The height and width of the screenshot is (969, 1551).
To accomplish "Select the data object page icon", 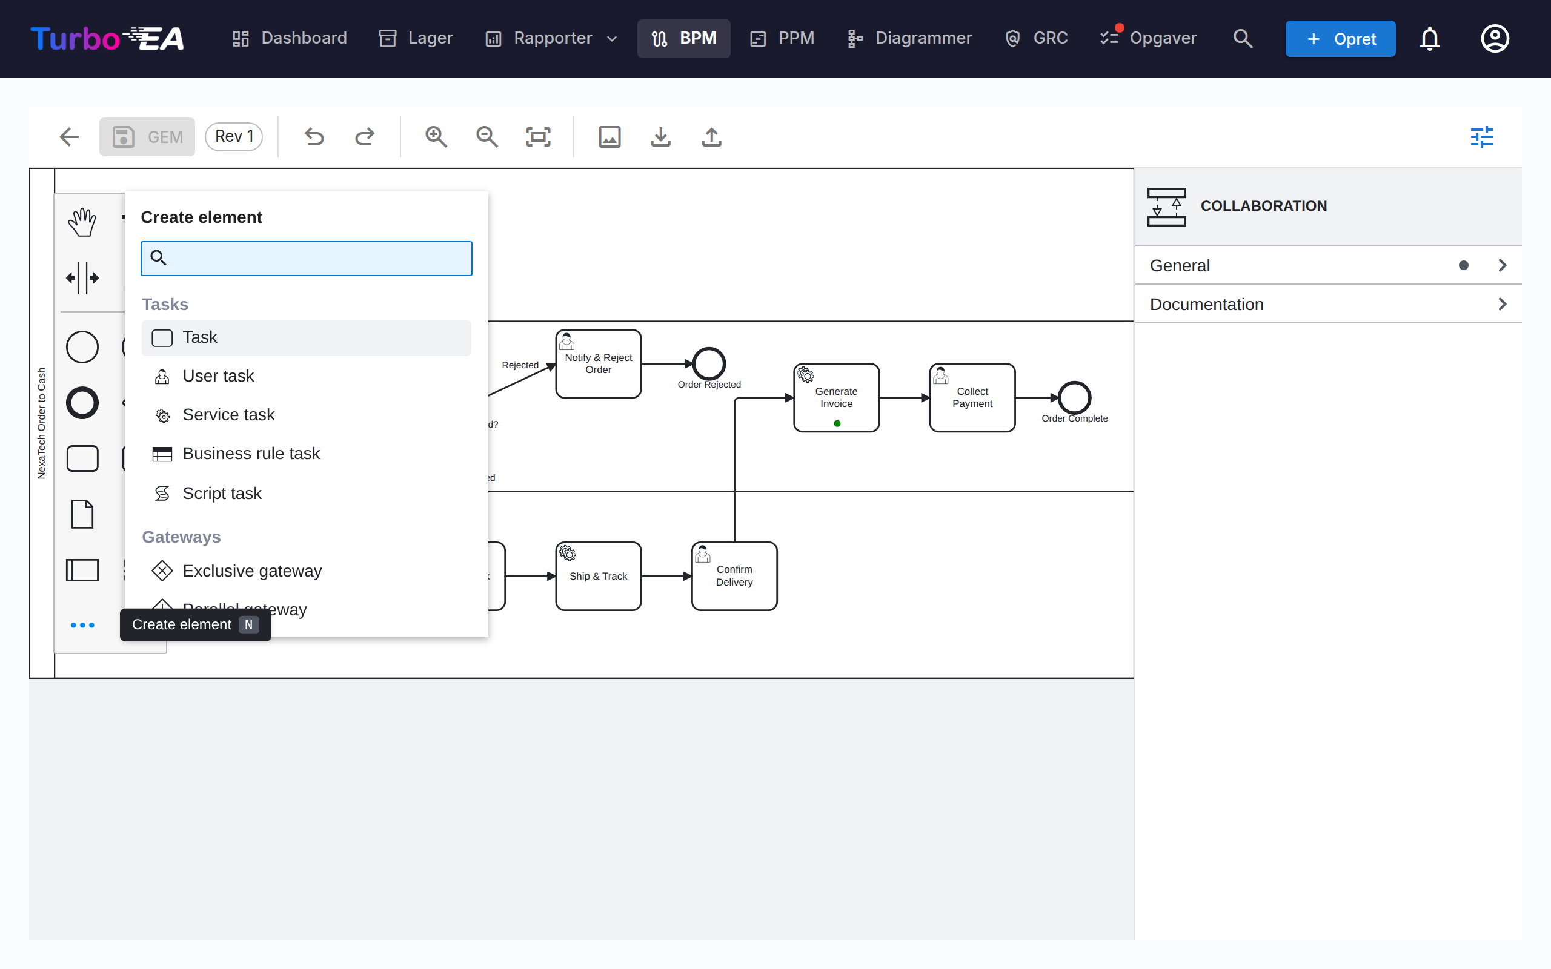I will point(82,514).
